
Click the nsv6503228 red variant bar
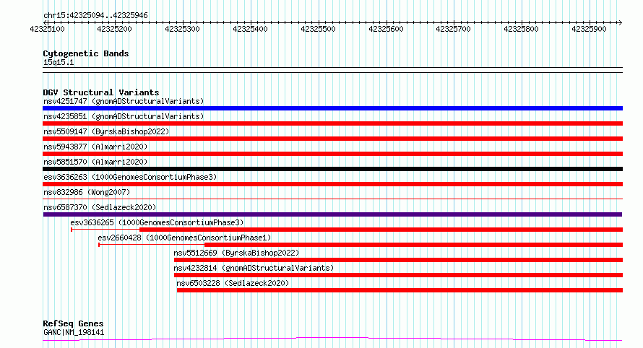coord(400,290)
